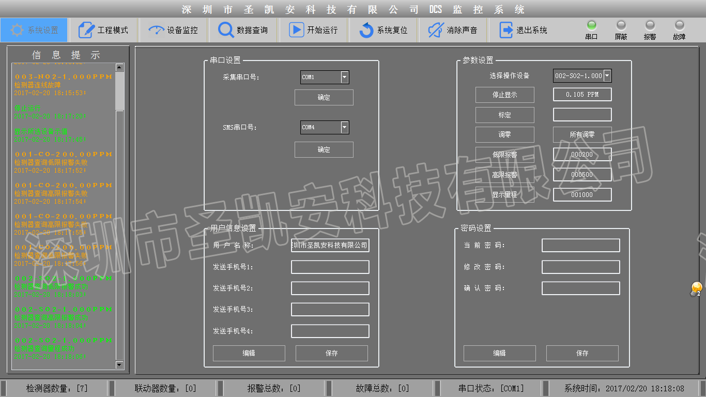Click the 0.105 PPM value field
Viewport: 706px width, 397px height.
(582, 95)
